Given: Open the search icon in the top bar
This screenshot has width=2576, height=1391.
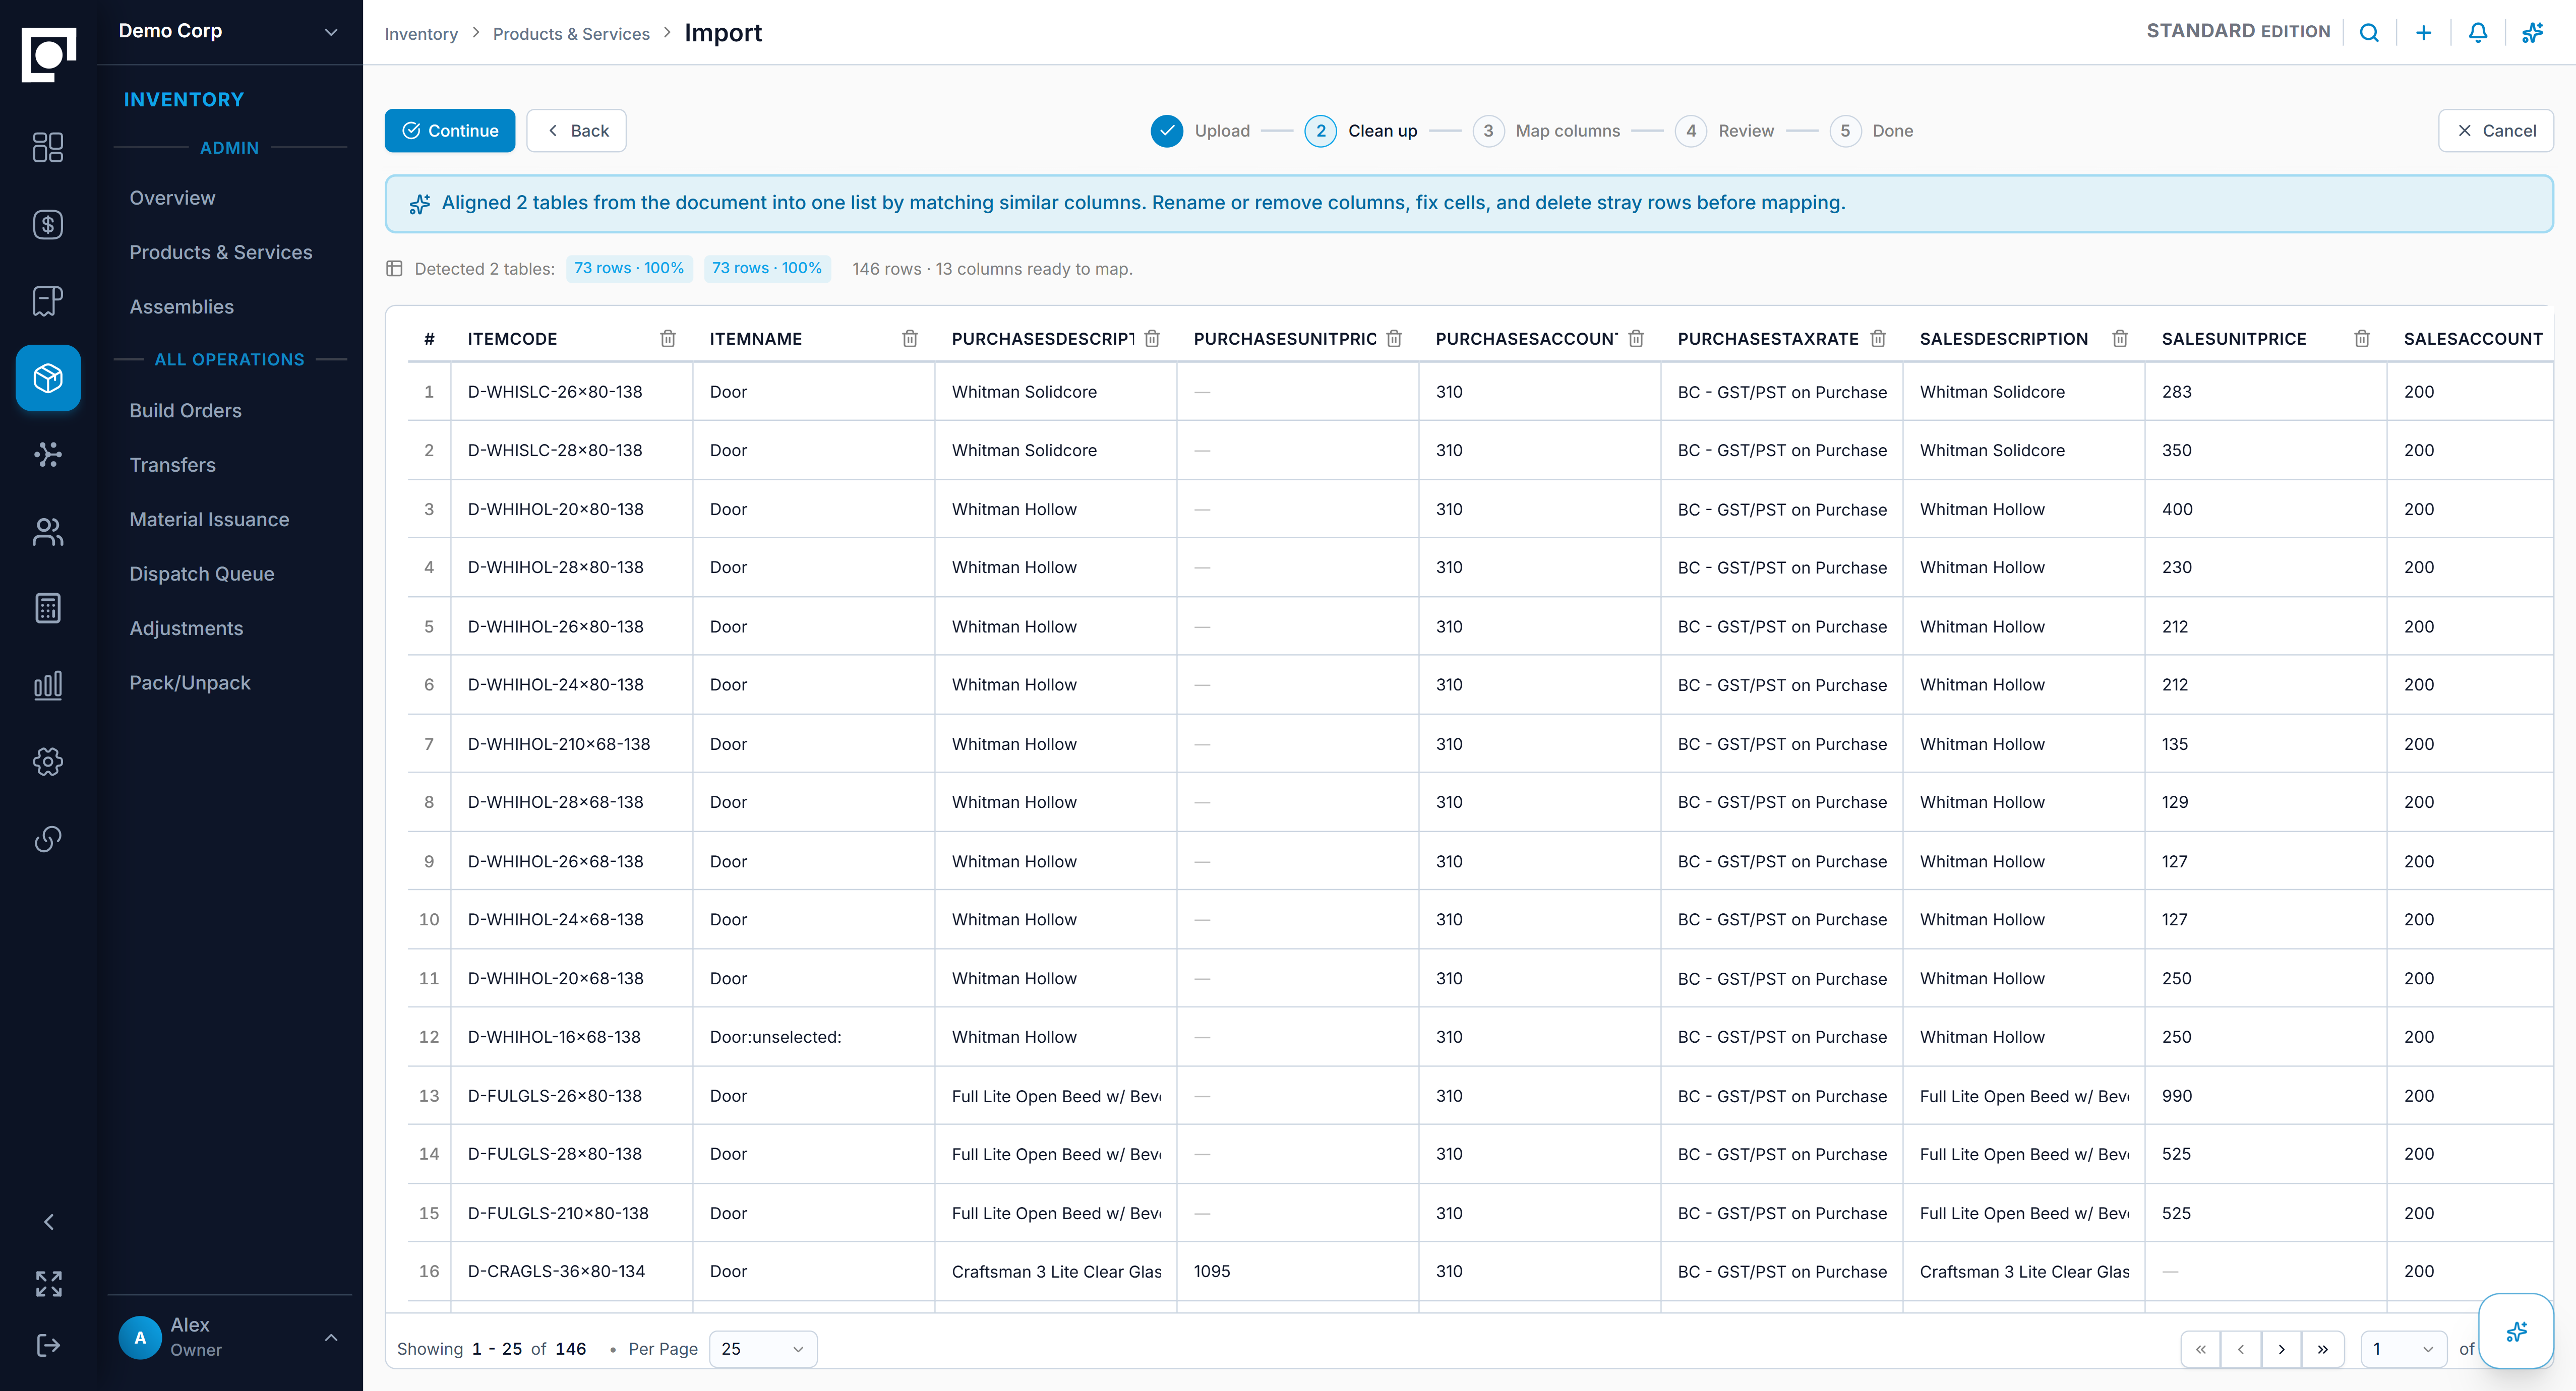Looking at the screenshot, I should tap(2369, 32).
